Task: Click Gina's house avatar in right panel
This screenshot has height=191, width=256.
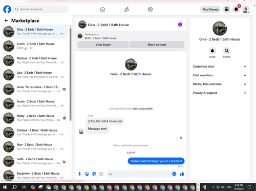Action: pyautogui.click(x=220, y=29)
